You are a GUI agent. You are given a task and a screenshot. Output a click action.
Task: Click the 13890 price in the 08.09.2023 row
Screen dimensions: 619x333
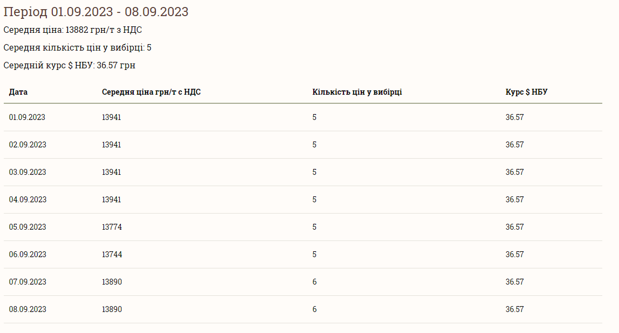[x=112, y=309]
